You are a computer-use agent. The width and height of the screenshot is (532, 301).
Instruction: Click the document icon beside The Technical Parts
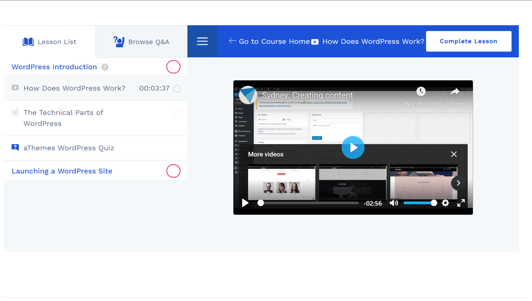(15, 112)
